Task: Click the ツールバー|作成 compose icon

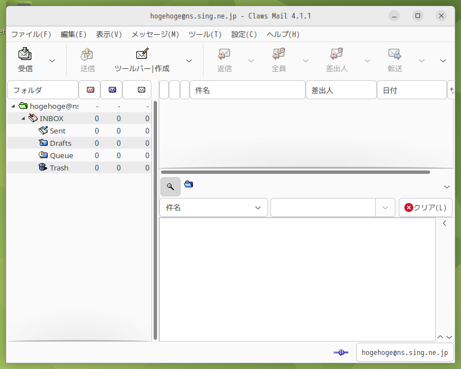Action: click(x=142, y=54)
